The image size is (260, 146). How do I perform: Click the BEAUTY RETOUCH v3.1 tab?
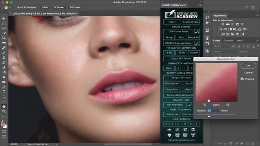(x=174, y=5)
